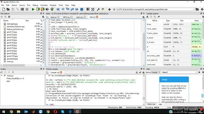Open Python path manager icon
This screenshot has height=114, width=204.
point(103,9)
